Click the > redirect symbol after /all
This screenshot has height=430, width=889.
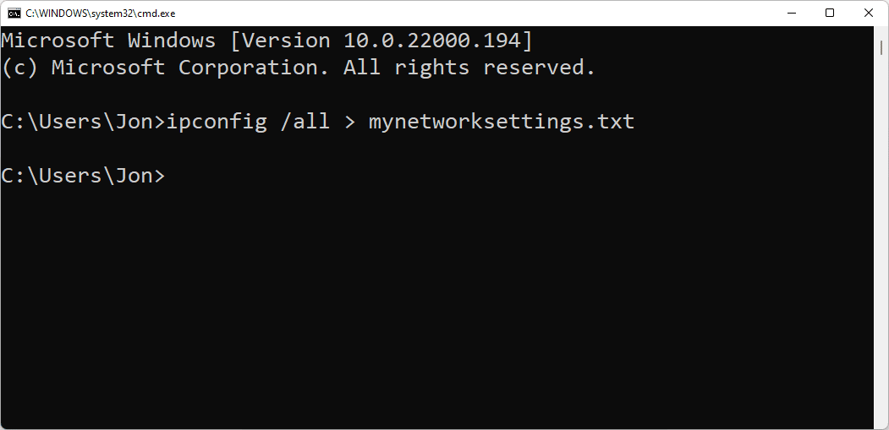click(349, 122)
